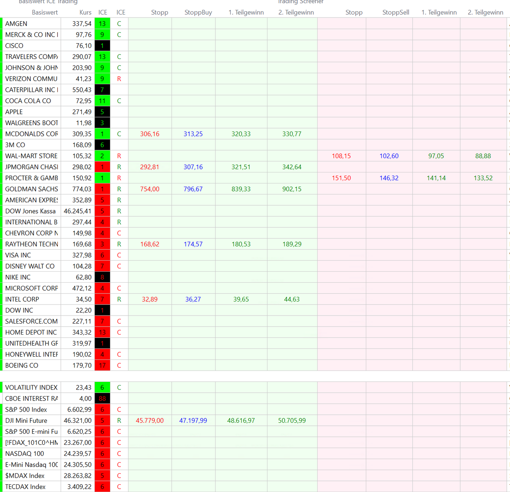Viewport: 510px width, 492px height.
Task: Click the red R signal for VERIZON
Action: (119, 79)
